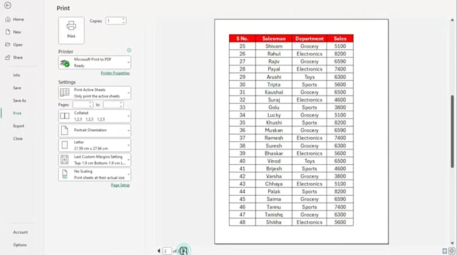The image size is (457, 255).
Task: Click the back arrow to exit Backstage
Action: tap(8, 5)
